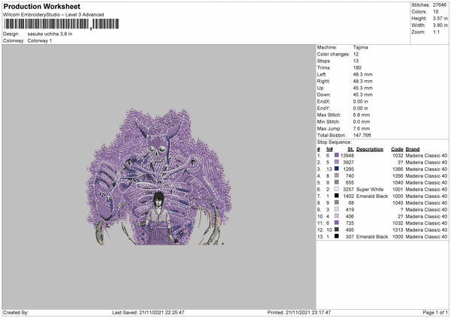Screen dimensions: 451x318
Task: Click the final black swatch in stop 13
Action: [x=337, y=236]
